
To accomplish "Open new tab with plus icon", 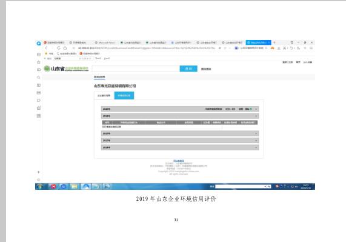I will pos(274,42).
